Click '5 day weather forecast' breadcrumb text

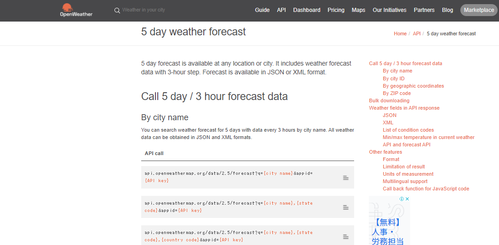point(451,33)
